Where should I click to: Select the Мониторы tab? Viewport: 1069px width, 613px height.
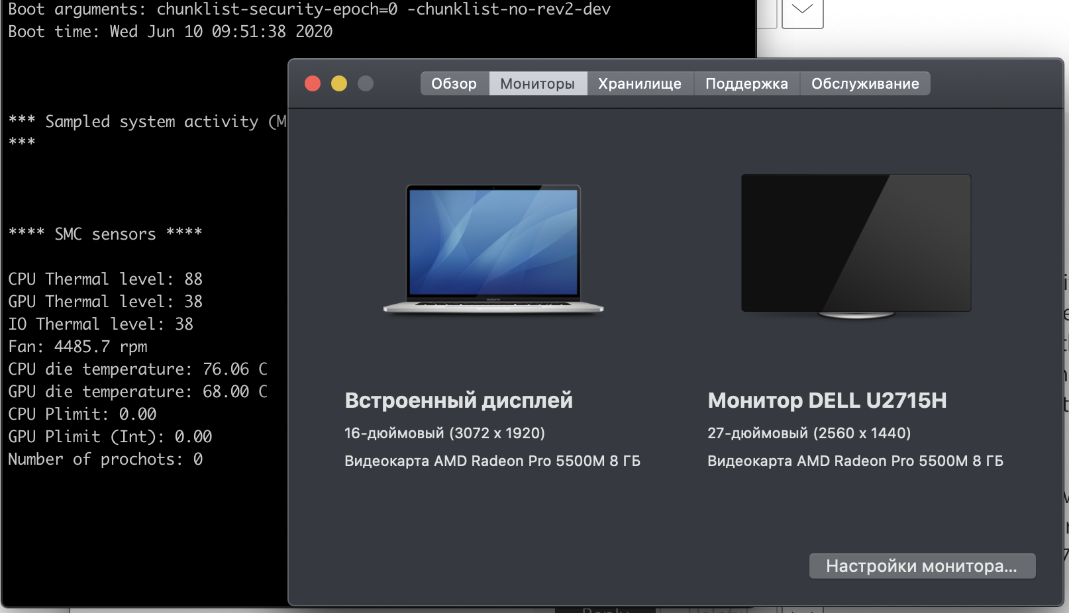(538, 83)
